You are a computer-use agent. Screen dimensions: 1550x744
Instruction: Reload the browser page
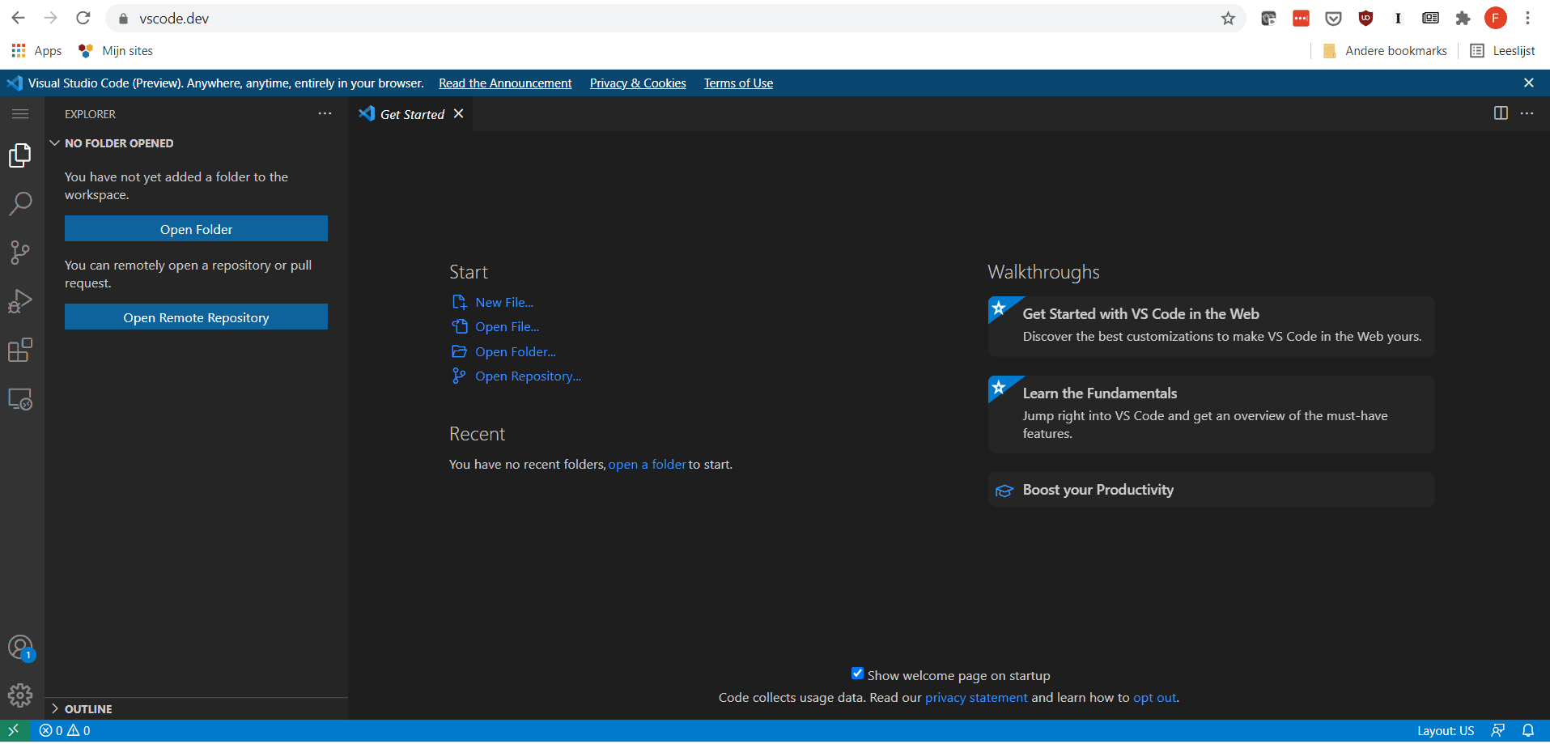[83, 18]
